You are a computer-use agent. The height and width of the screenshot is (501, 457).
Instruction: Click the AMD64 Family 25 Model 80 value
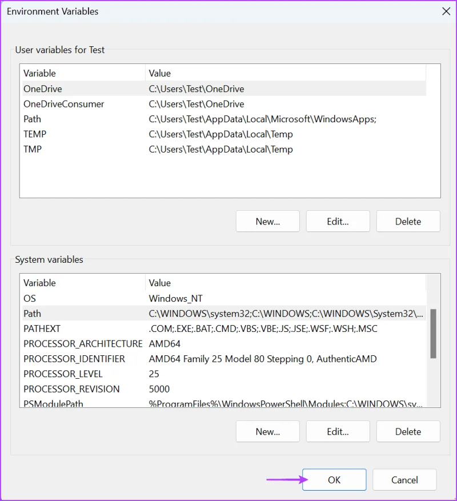coord(263,359)
